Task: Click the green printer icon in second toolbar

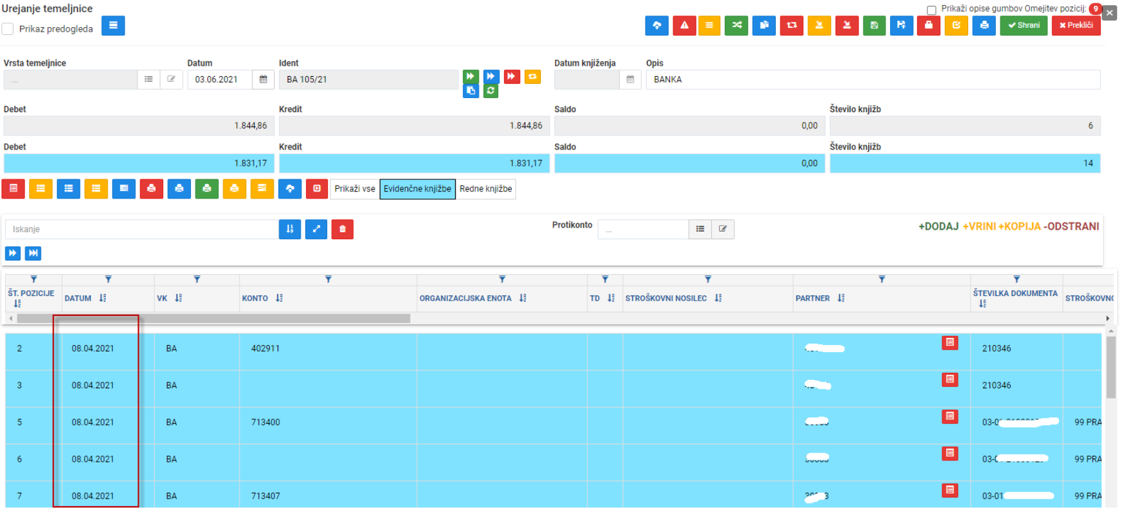Action: pyautogui.click(x=207, y=188)
